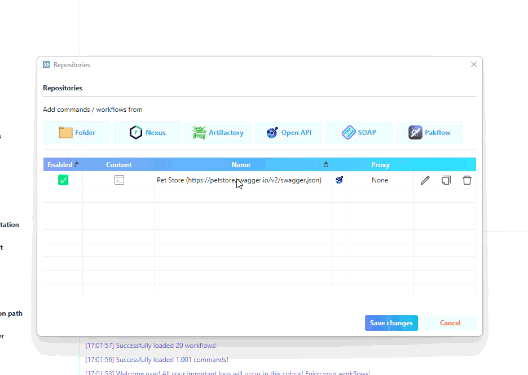Click the commands content icon in Pet Store row
528x375 pixels.
119,180
